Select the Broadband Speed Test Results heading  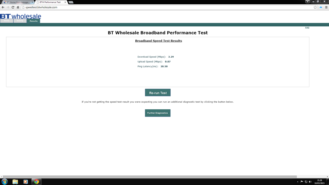158,41
